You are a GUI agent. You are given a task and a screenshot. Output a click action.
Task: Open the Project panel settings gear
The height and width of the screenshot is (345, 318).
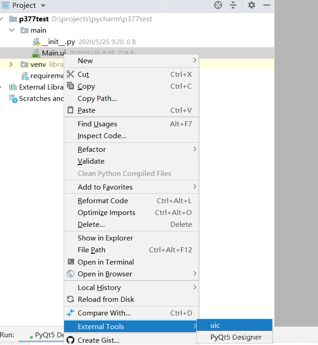click(251, 5)
